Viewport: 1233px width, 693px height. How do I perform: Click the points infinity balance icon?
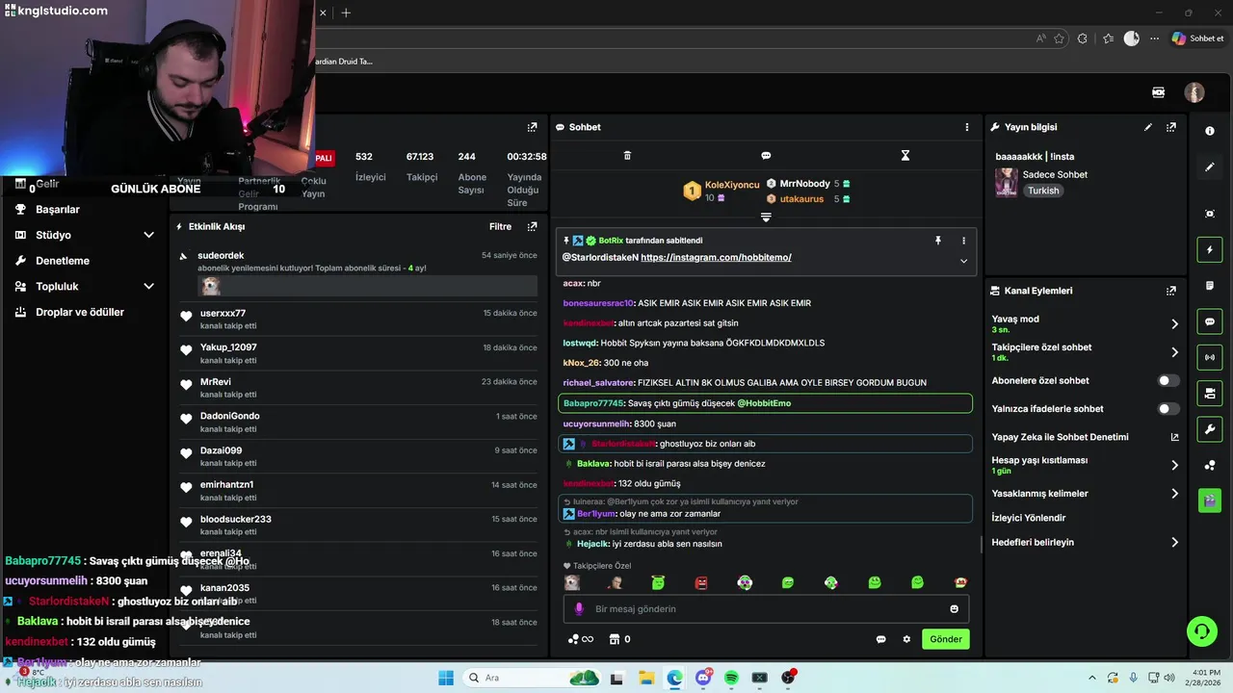click(x=580, y=639)
